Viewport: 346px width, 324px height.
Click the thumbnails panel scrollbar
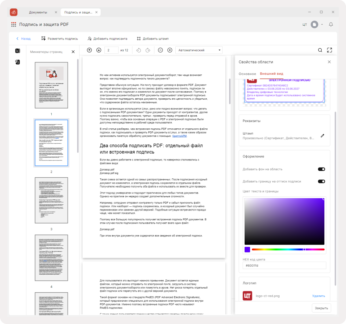click(x=78, y=106)
